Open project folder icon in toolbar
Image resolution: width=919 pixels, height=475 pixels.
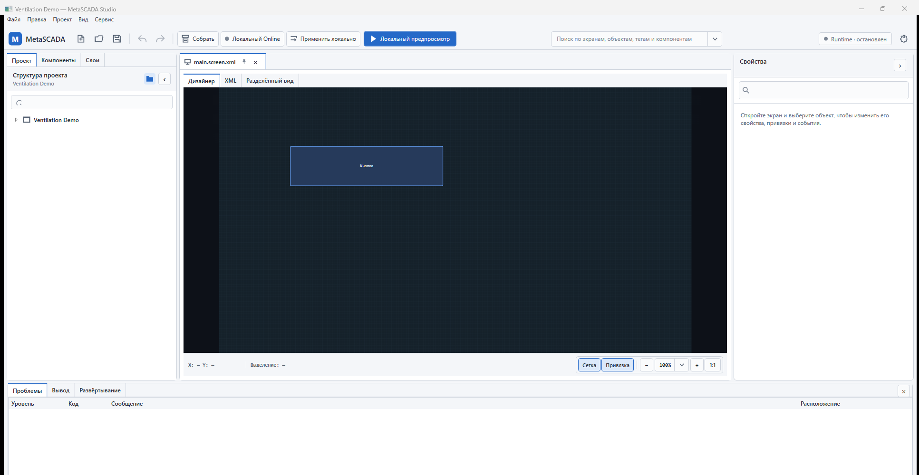coord(99,39)
